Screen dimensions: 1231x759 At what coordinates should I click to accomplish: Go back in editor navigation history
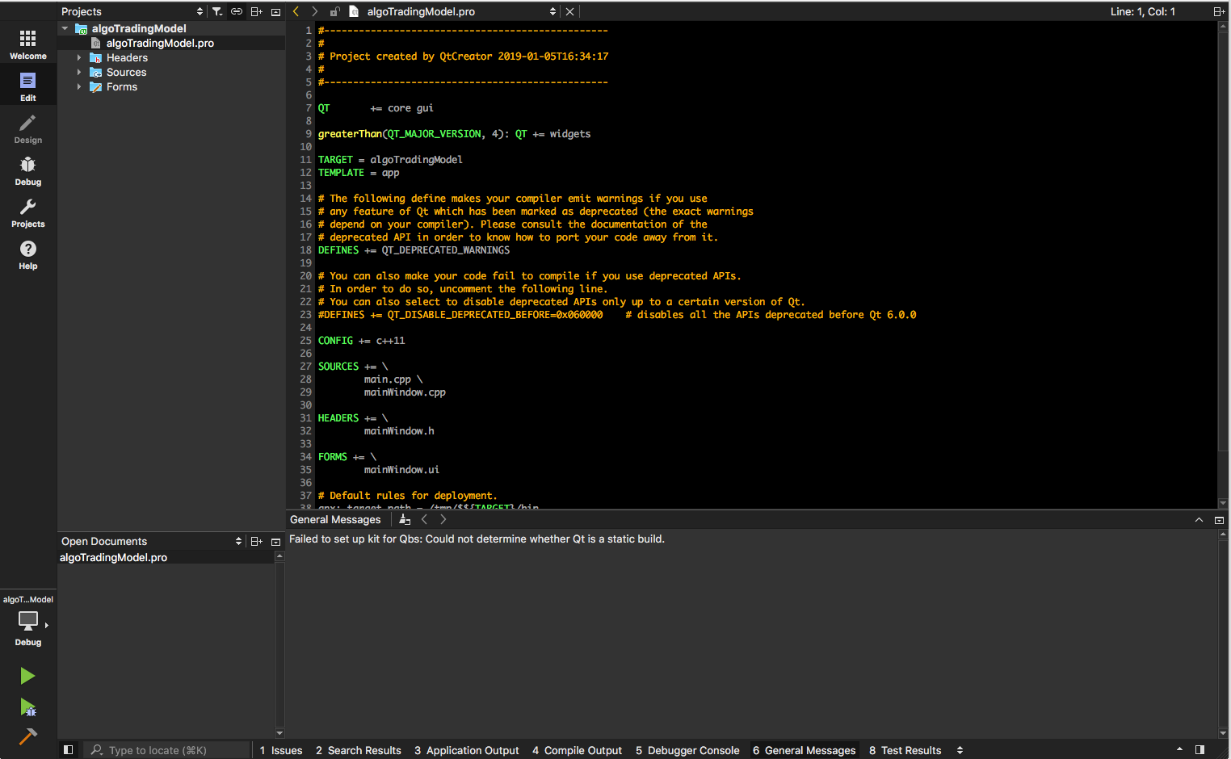(x=296, y=11)
